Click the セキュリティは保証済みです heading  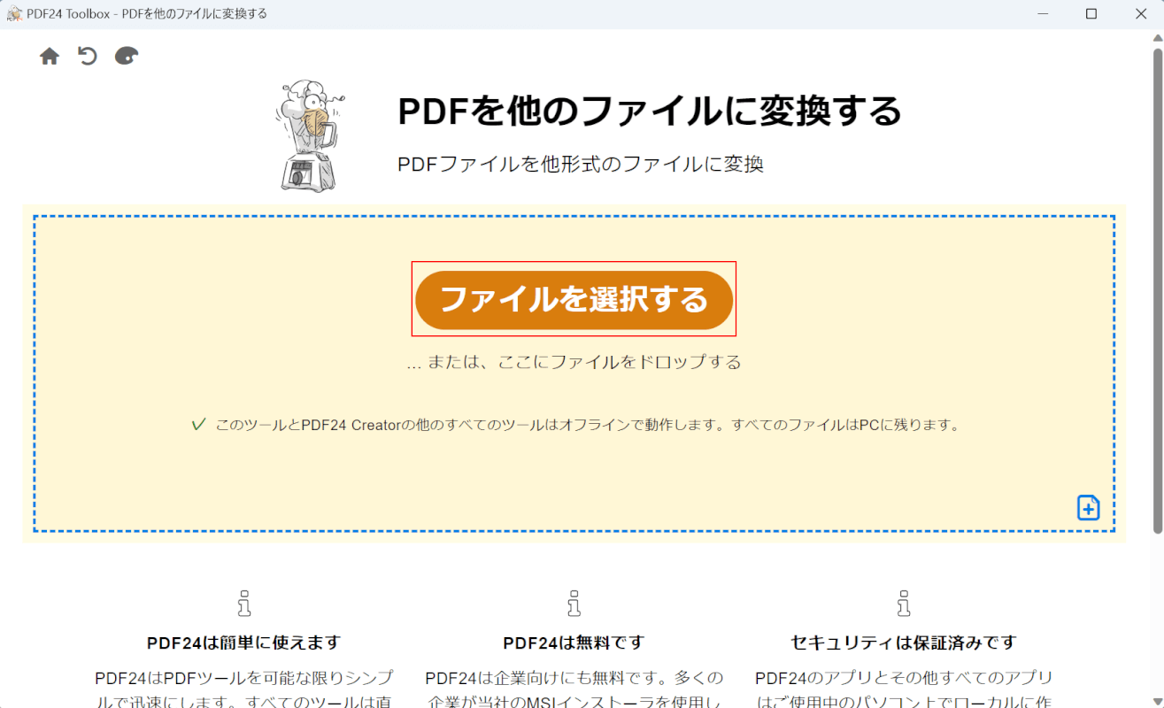904,643
